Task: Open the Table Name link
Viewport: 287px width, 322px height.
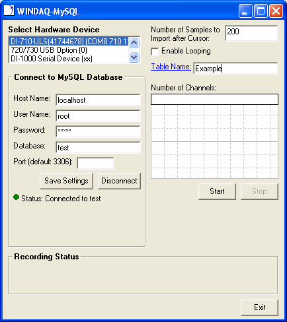Action: click(171, 67)
